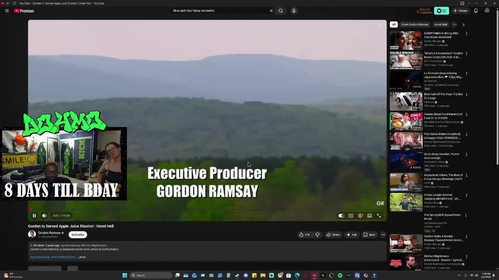This screenshot has width=499, height=280.
Task: Open the browser window more options ellipsis
Action: pos(470,3)
